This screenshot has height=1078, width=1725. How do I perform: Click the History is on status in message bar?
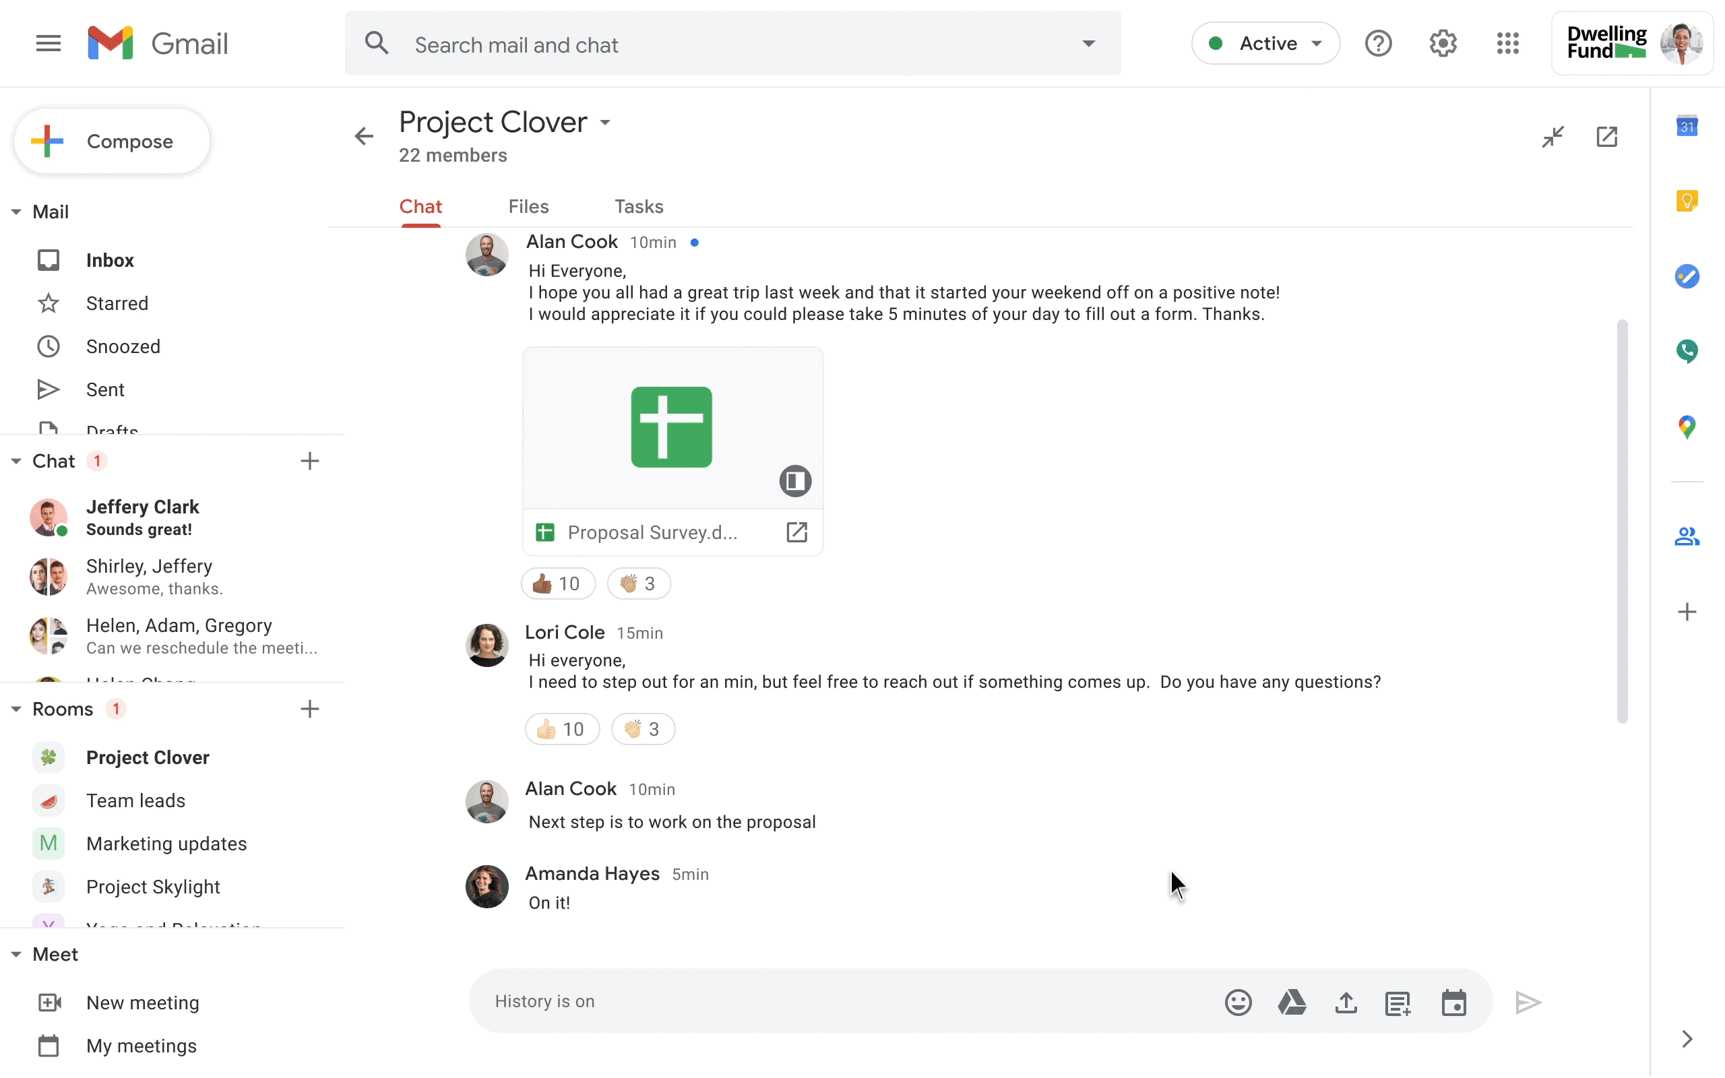(x=544, y=1001)
